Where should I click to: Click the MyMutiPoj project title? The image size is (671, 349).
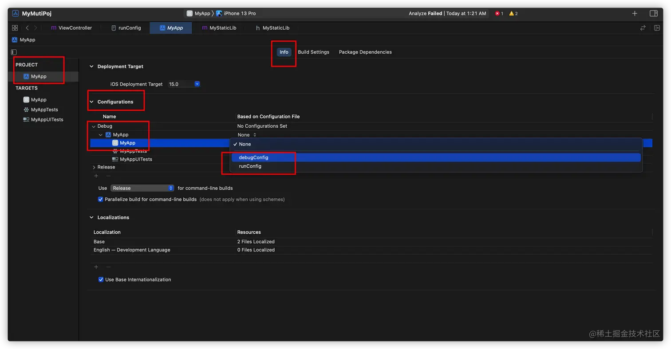(37, 13)
